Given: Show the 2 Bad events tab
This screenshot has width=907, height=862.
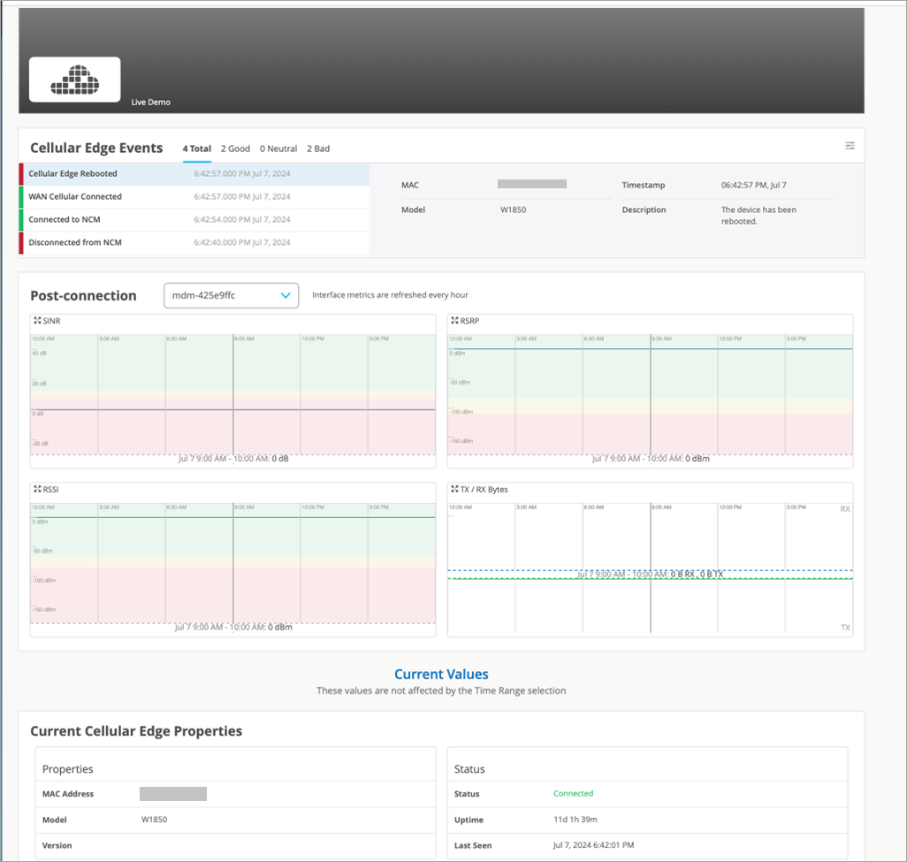Looking at the screenshot, I should [318, 149].
